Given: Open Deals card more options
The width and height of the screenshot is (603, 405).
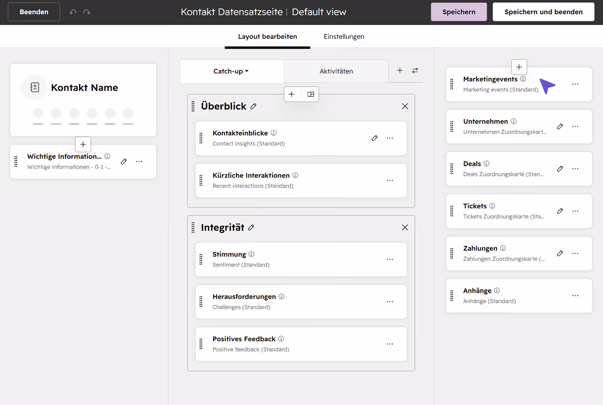Looking at the screenshot, I should [575, 169].
